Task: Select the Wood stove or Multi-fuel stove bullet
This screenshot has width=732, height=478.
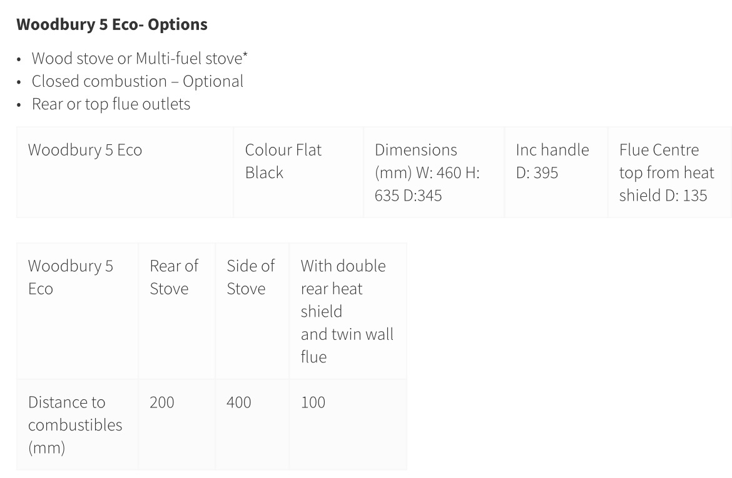Action: click(x=139, y=58)
